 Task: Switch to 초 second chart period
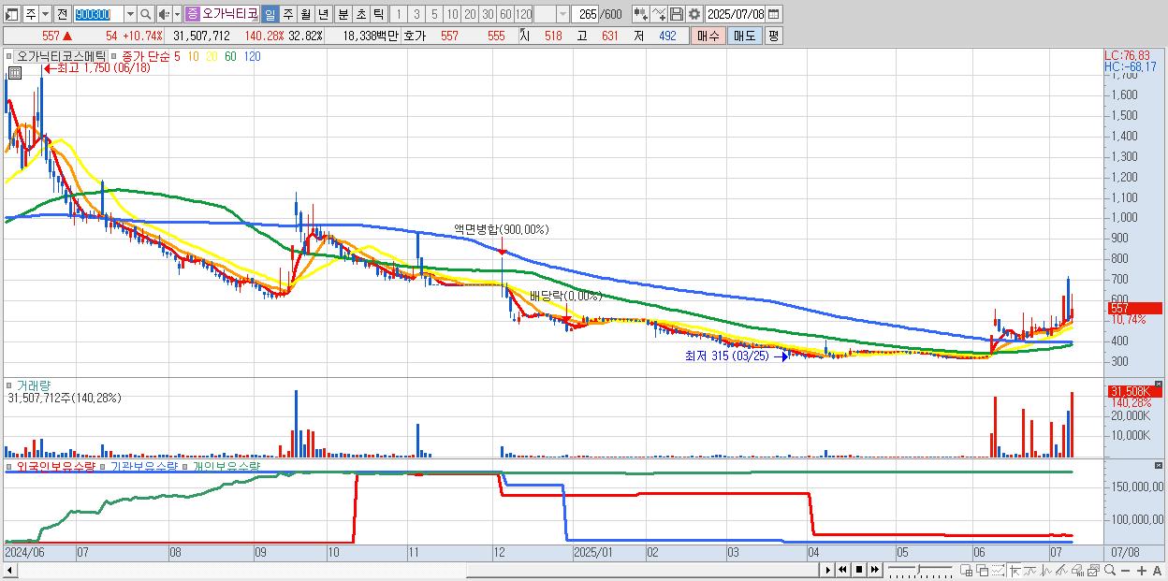coord(360,14)
